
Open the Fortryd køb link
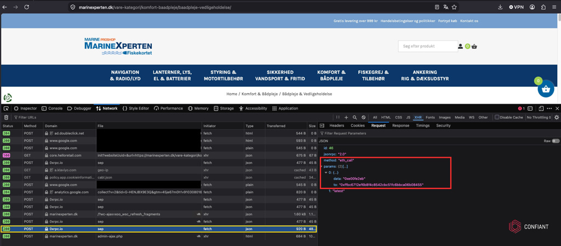448,21
